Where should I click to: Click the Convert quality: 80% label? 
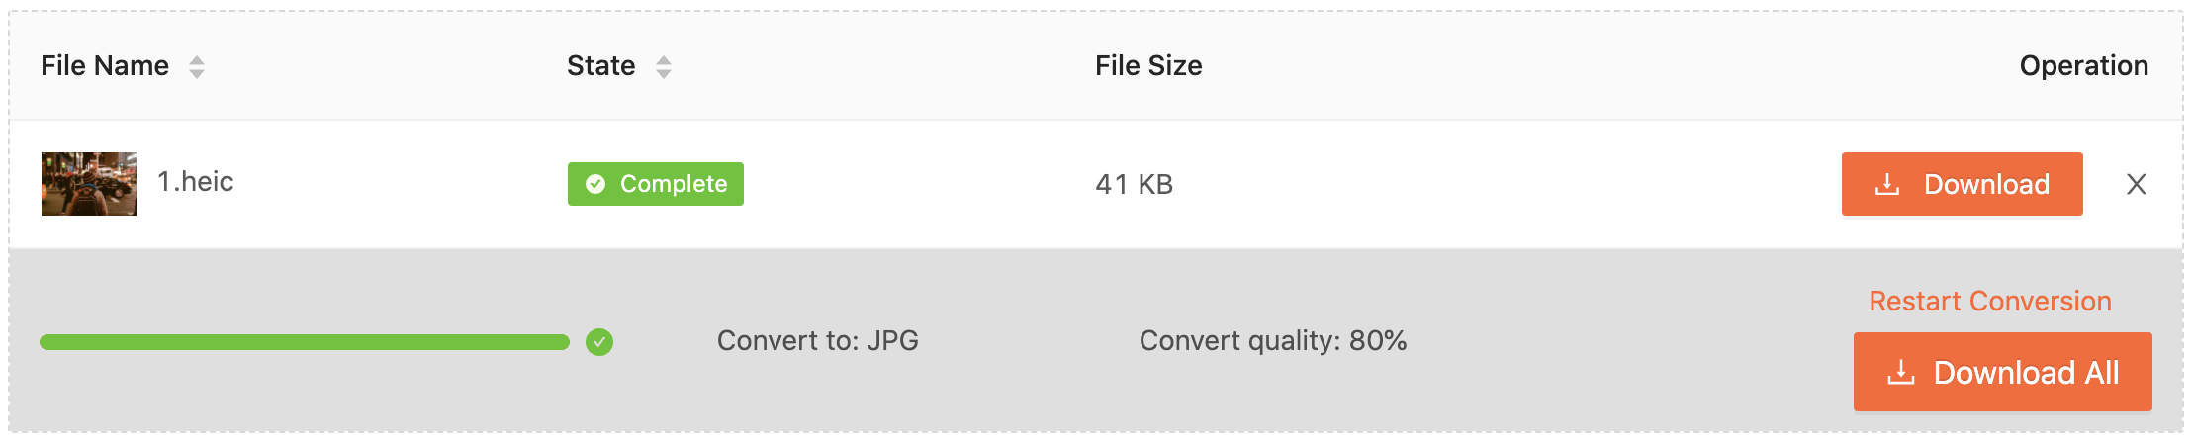[1272, 341]
